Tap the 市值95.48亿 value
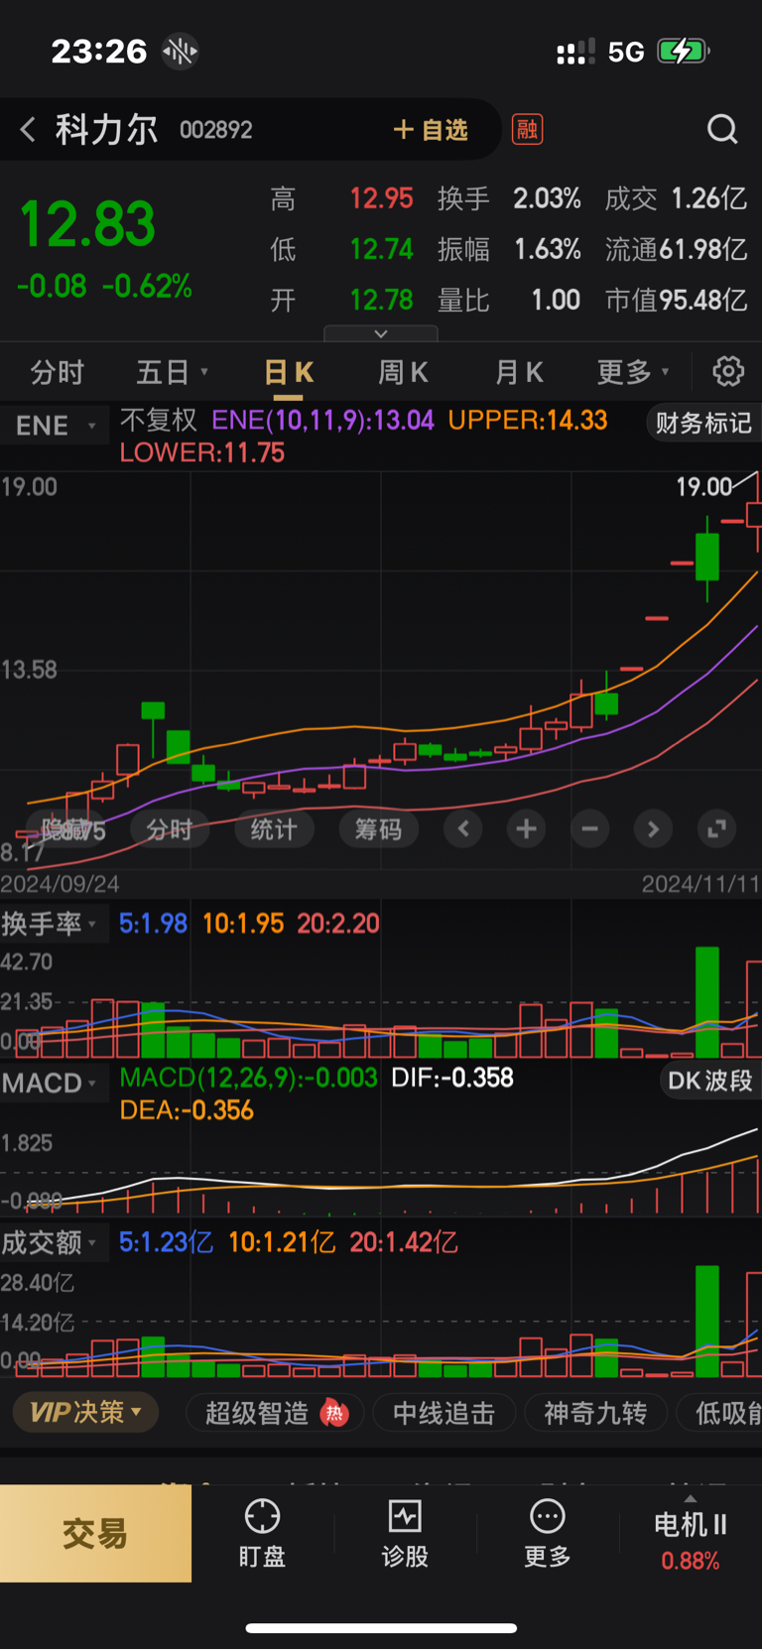Viewport: 762px width, 1650px height. (x=677, y=300)
